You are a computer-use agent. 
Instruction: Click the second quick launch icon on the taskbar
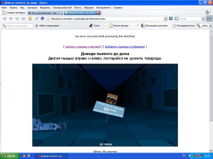(29, 156)
